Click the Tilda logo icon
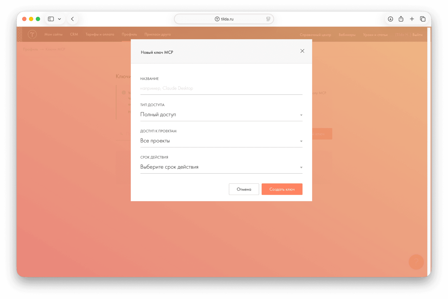The height and width of the screenshot is (299, 448). (32, 34)
